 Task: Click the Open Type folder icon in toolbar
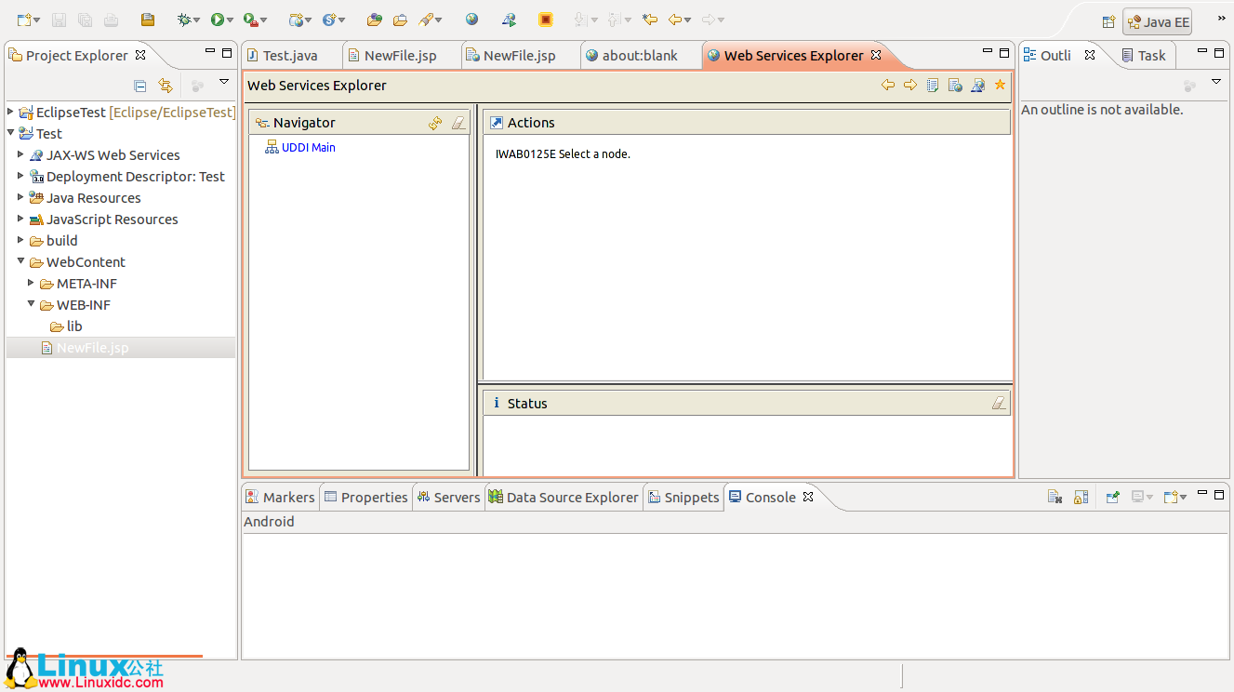[x=374, y=20]
